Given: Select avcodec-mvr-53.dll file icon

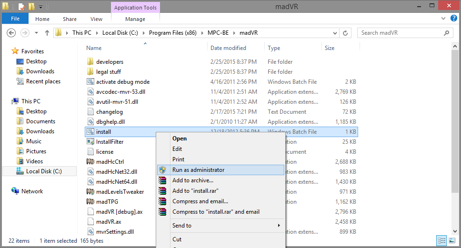Looking at the screenshot, I should click(90, 92).
